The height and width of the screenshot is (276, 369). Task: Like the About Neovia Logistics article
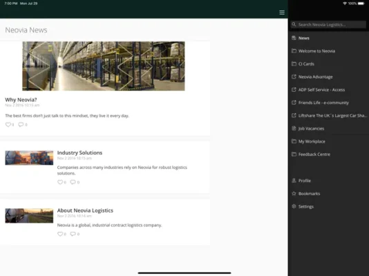tap(60, 234)
